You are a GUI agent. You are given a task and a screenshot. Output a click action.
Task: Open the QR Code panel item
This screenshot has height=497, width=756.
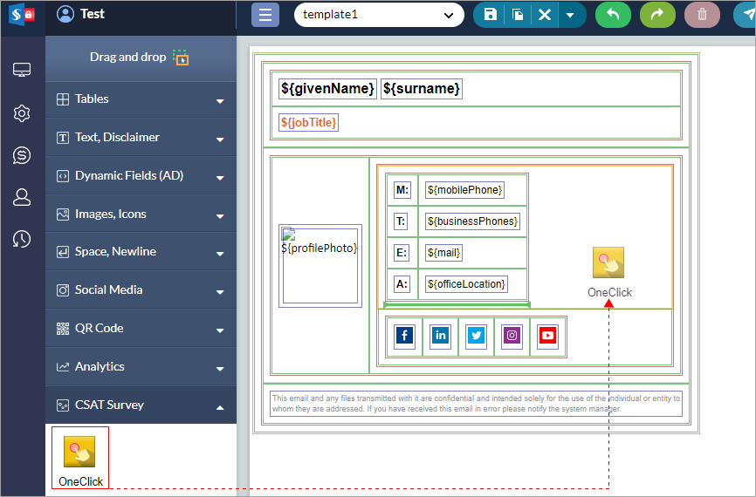point(141,328)
